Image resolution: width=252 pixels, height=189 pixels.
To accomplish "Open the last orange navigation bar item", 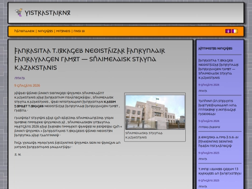I will pos(79,31).
